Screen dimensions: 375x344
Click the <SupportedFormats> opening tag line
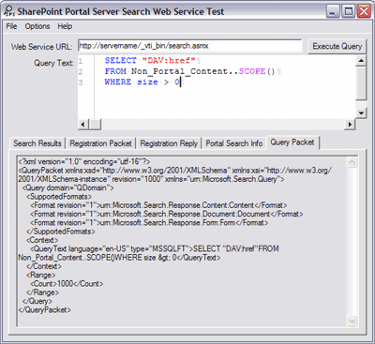59,197
